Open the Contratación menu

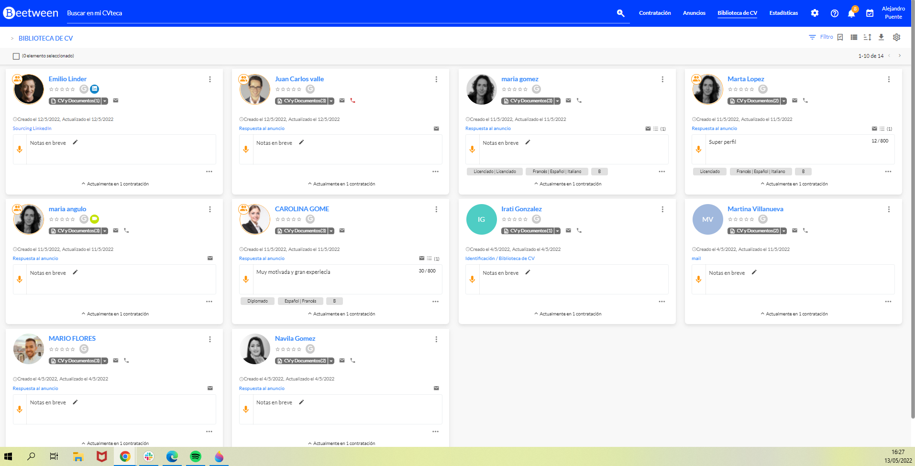[655, 13]
